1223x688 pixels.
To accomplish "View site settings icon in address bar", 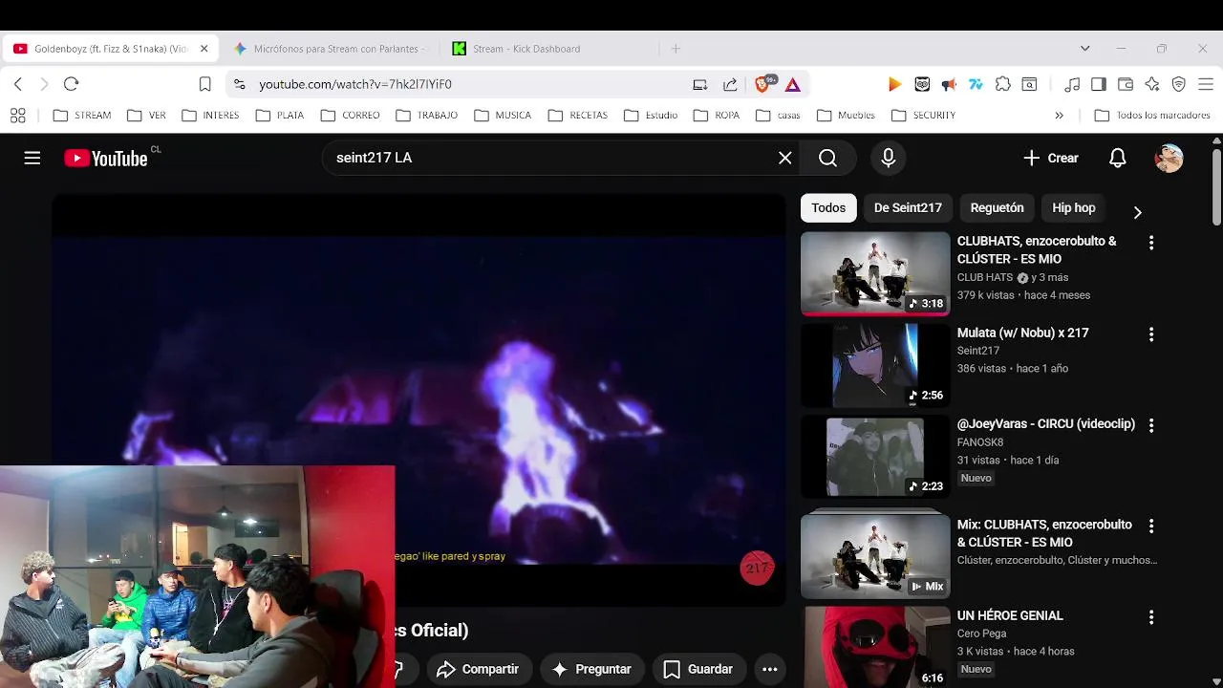I will (x=239, y=84).
